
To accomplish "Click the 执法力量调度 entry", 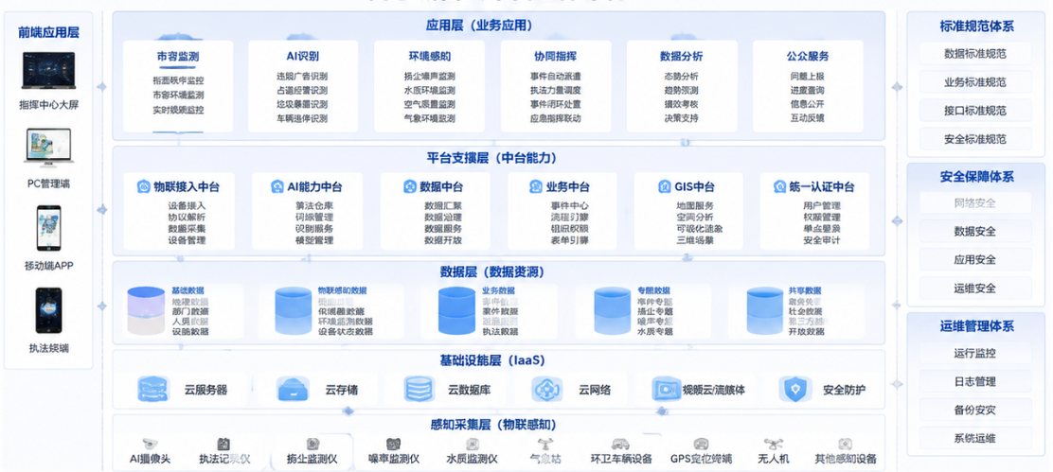I will pyautogui.click(x=555, y=90).
